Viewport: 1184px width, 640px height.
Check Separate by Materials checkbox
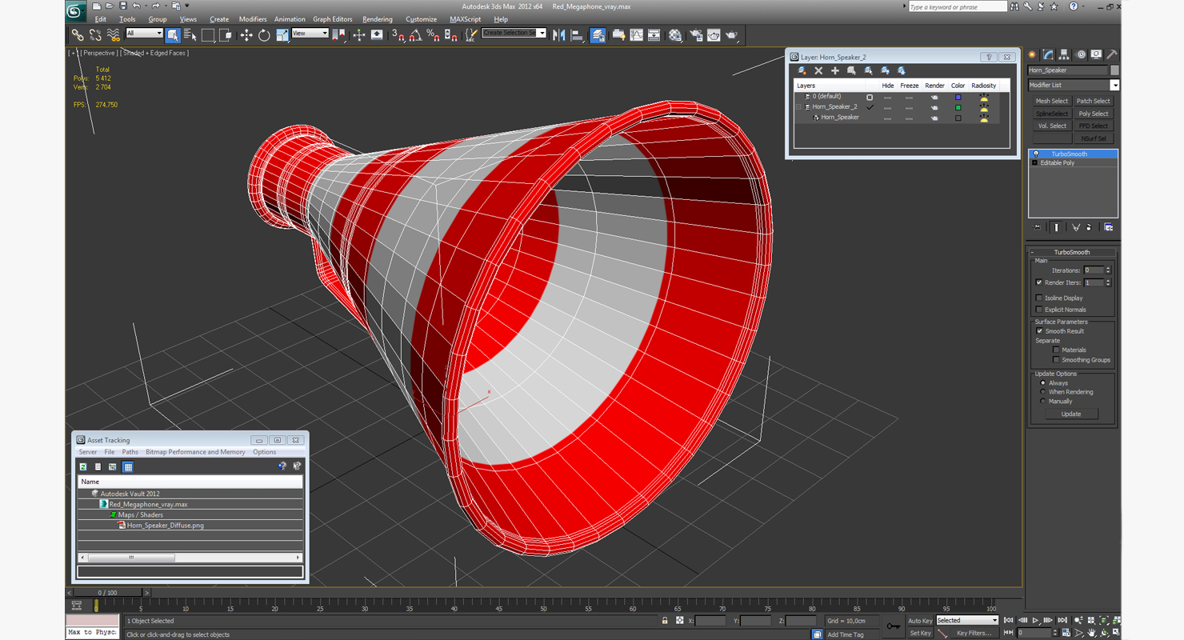pos(1056,350)
